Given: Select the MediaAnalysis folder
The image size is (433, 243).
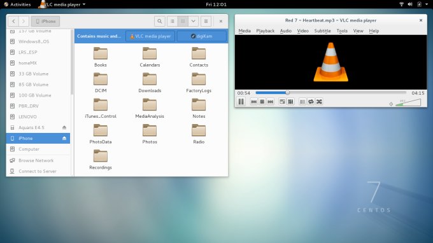Looking at the screenshot, I should coord(150,108).
